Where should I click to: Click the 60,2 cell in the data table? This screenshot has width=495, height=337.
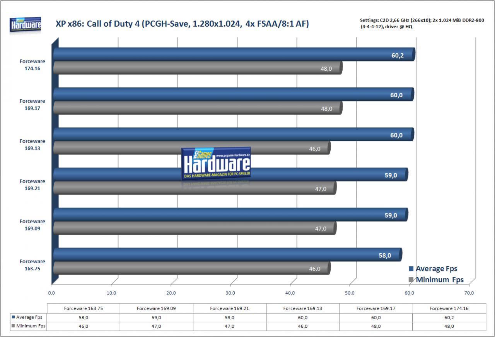coord(449,317)
